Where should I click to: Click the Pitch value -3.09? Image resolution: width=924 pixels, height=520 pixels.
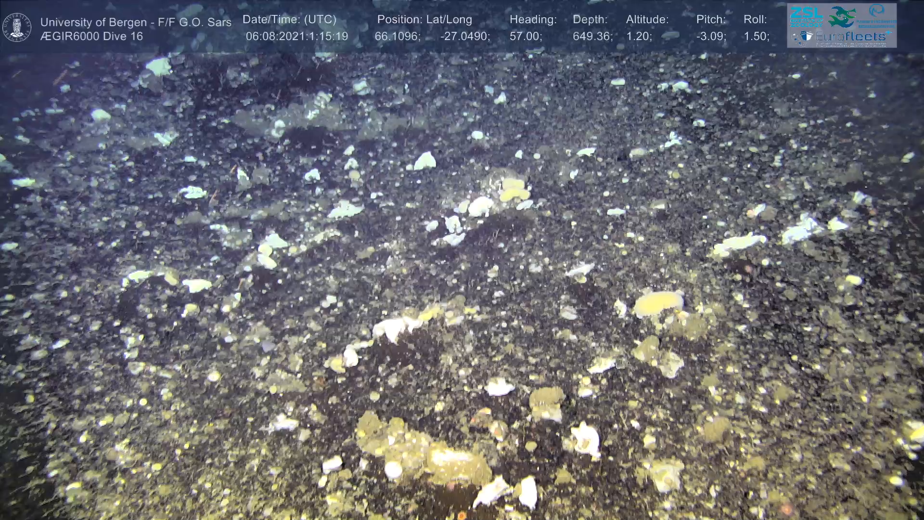[711, 37]
